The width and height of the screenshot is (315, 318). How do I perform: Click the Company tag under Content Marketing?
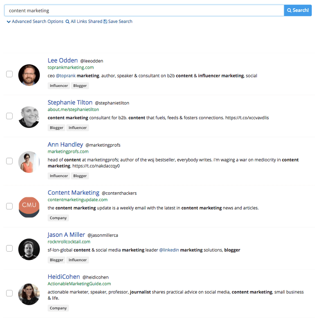coord(59,218)
